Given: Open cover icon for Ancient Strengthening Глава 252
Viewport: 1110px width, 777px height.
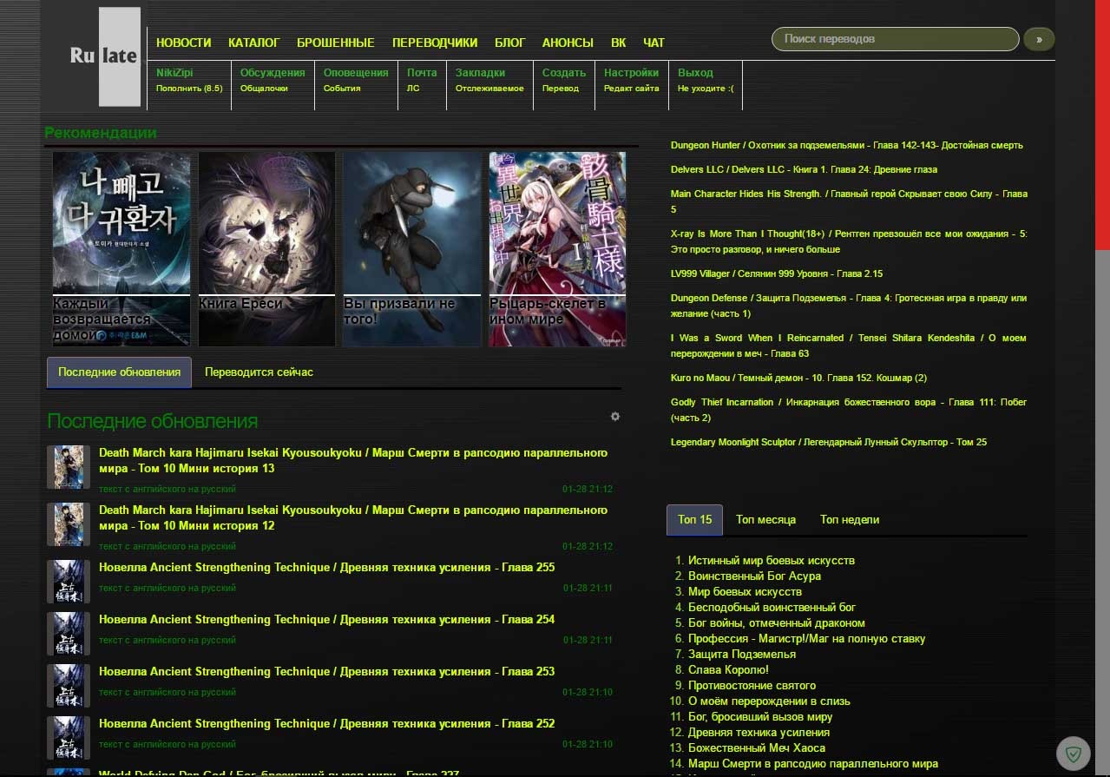Looking at the screenshot, I should 69,738.
